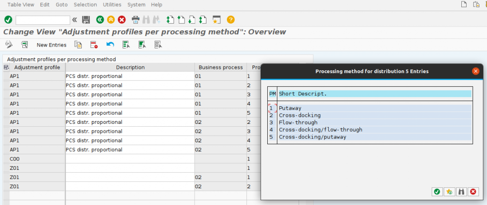487x205 pixels.
Task: Open the Goto menu
Action: (61, 5)
